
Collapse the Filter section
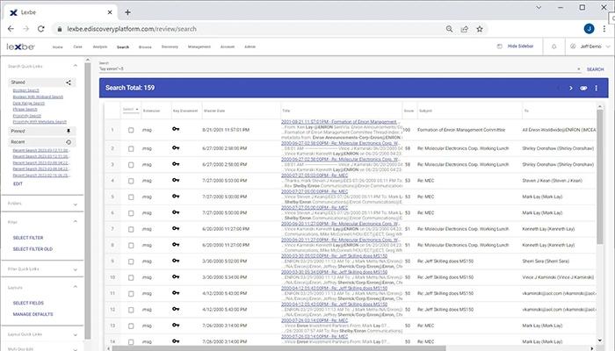tap(76, 222)
